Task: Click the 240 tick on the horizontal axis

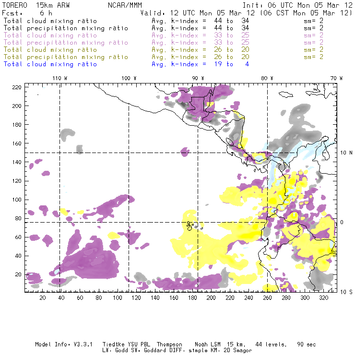Action: (x=248, y=298)
